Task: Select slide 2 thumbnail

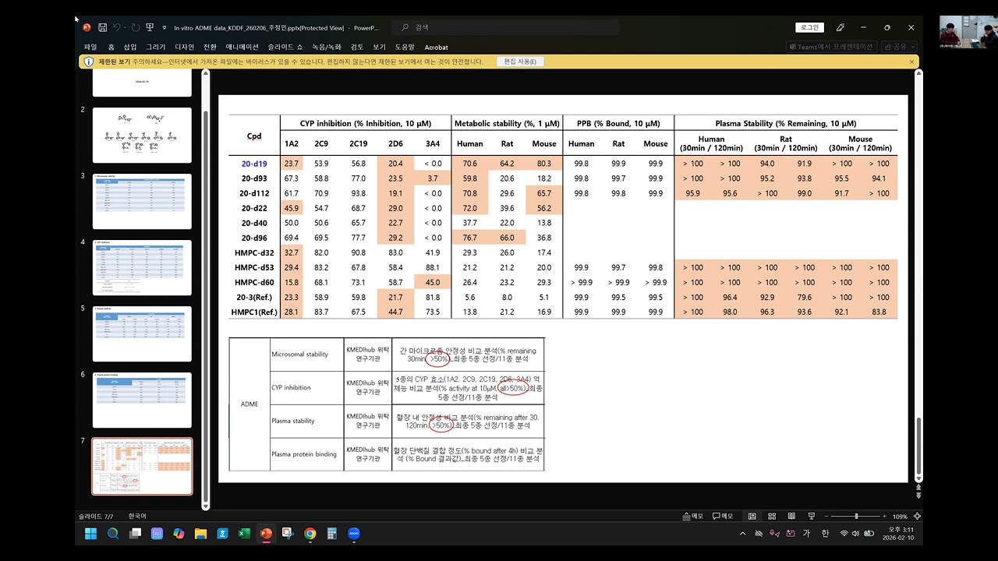Action: 142,135
